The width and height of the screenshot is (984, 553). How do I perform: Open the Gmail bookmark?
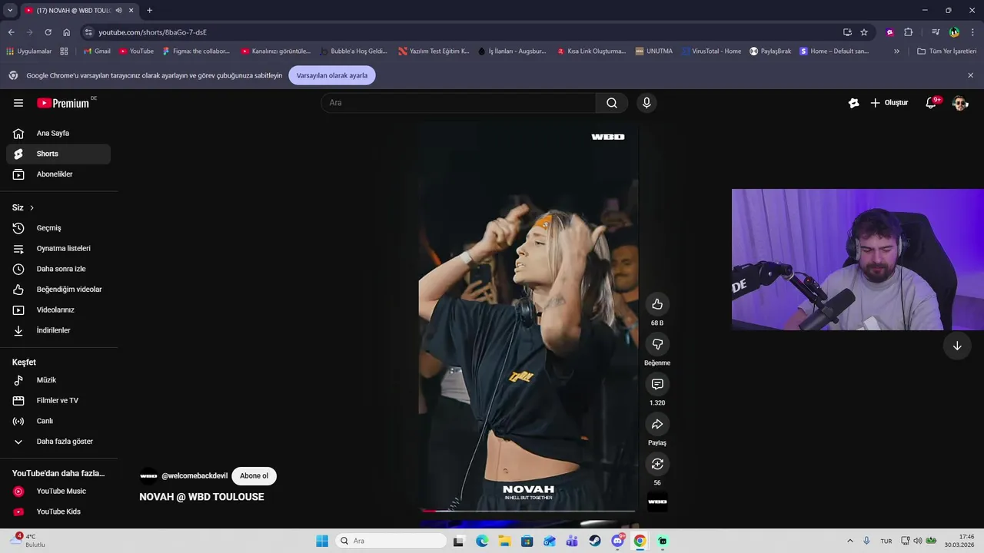point(97,51)
